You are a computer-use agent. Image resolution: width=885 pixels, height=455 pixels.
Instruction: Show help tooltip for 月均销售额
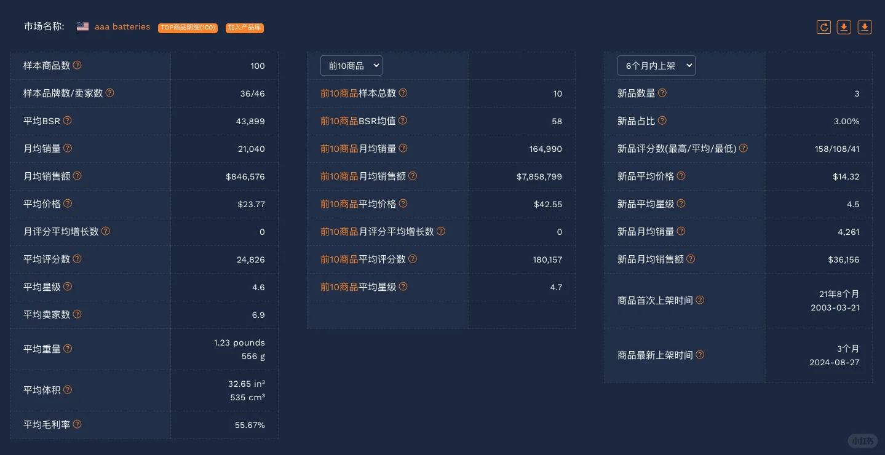point(77,176)
